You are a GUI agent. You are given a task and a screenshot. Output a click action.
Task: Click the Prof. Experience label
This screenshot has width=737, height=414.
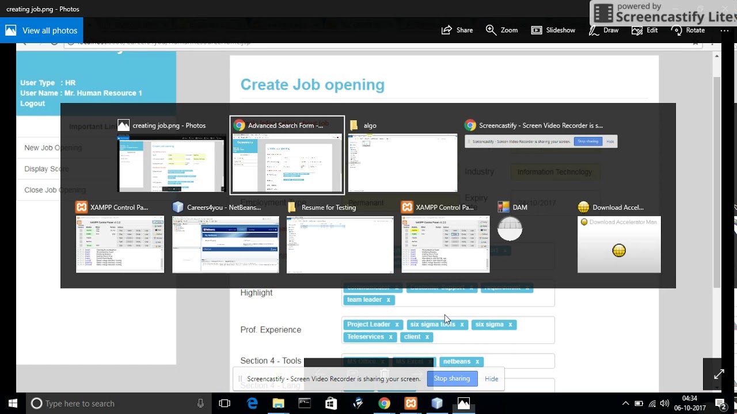(271, 330)
